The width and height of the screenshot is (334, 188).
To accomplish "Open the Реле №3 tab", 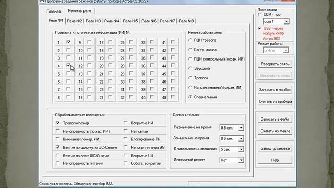I will point(93,21).
